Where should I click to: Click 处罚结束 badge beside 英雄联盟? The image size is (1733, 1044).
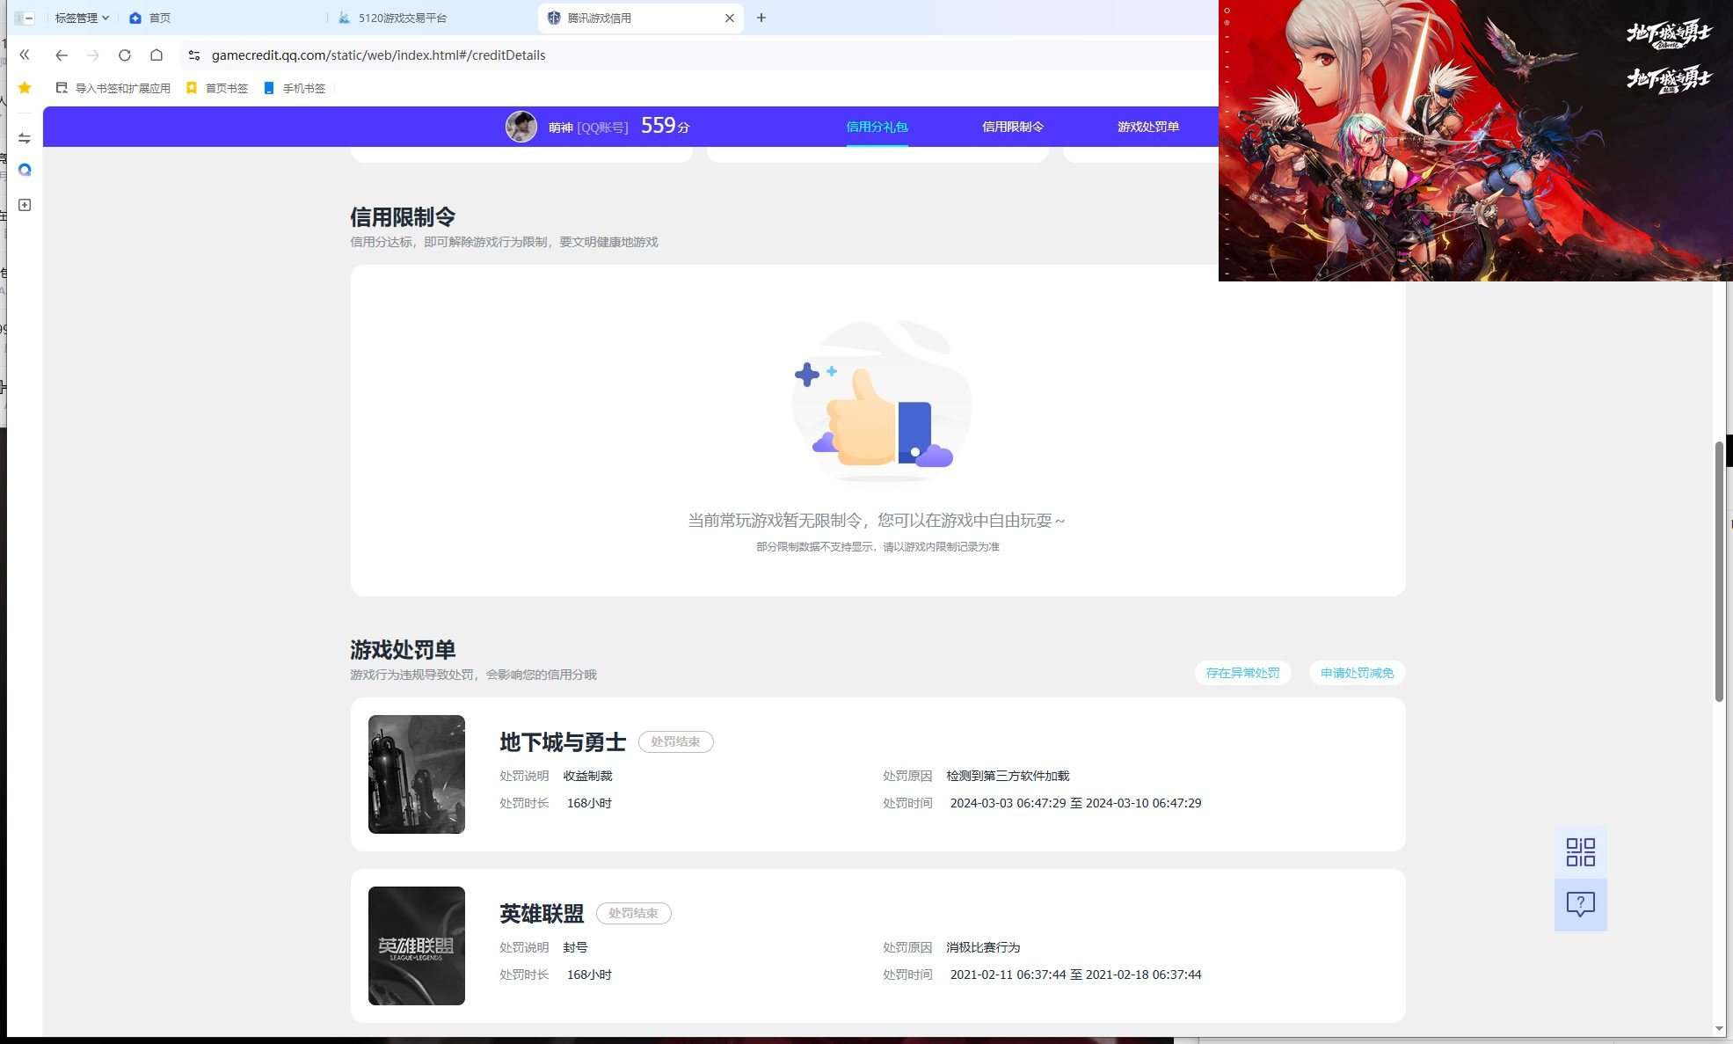tap(633, 913)
